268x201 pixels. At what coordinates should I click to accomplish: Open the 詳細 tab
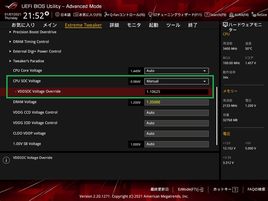tap(114, 25)
